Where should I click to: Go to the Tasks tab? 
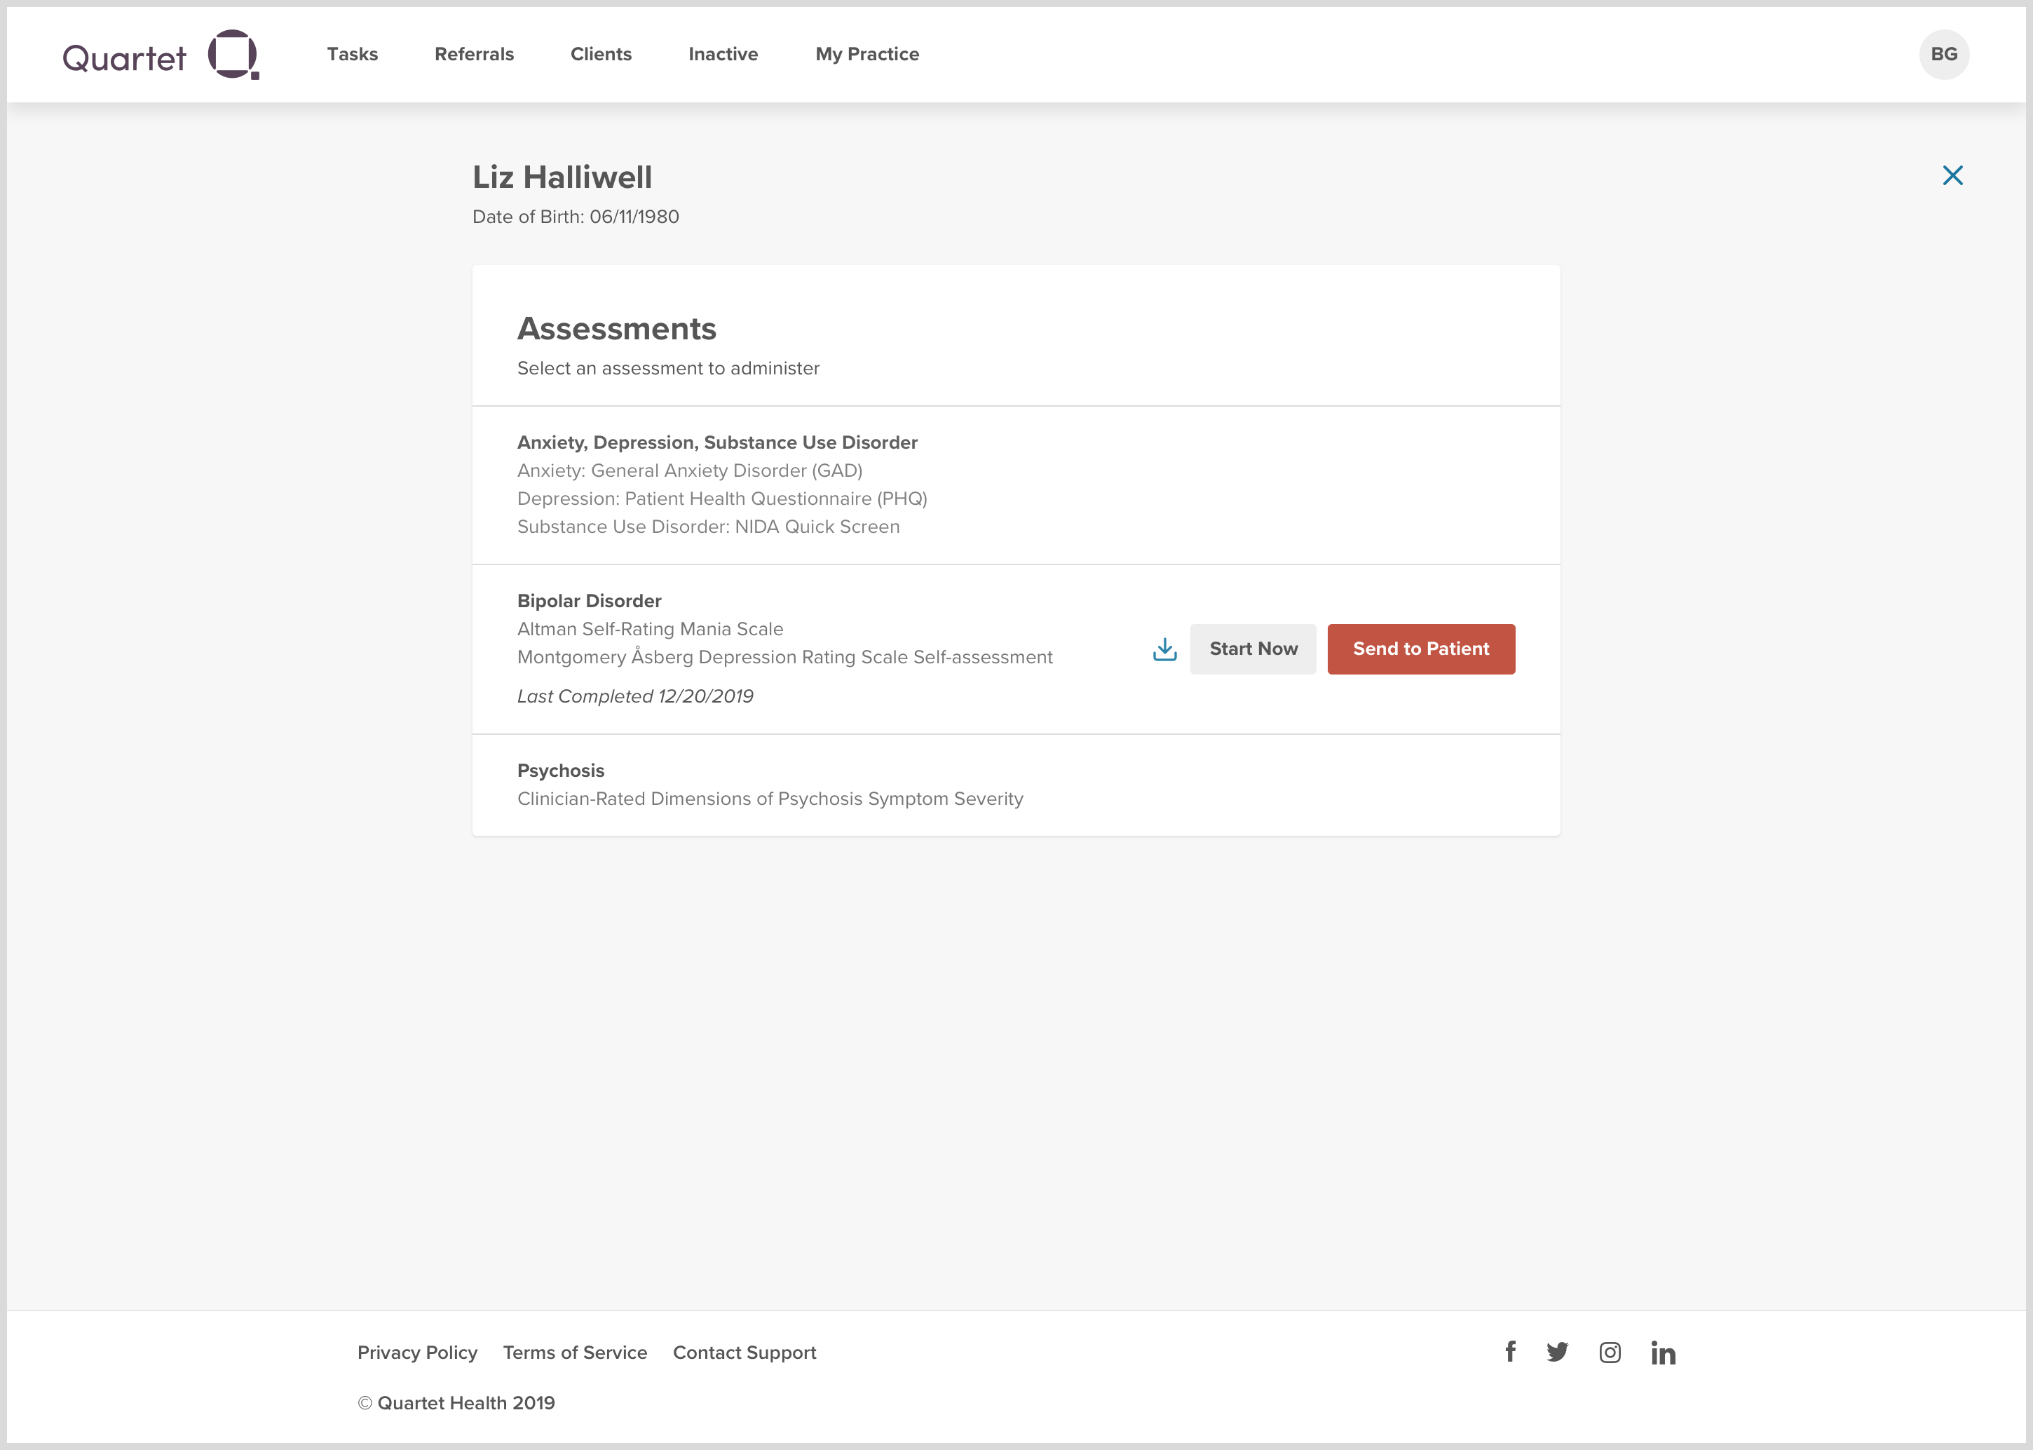pyautogui.click(x=353, y=55)
